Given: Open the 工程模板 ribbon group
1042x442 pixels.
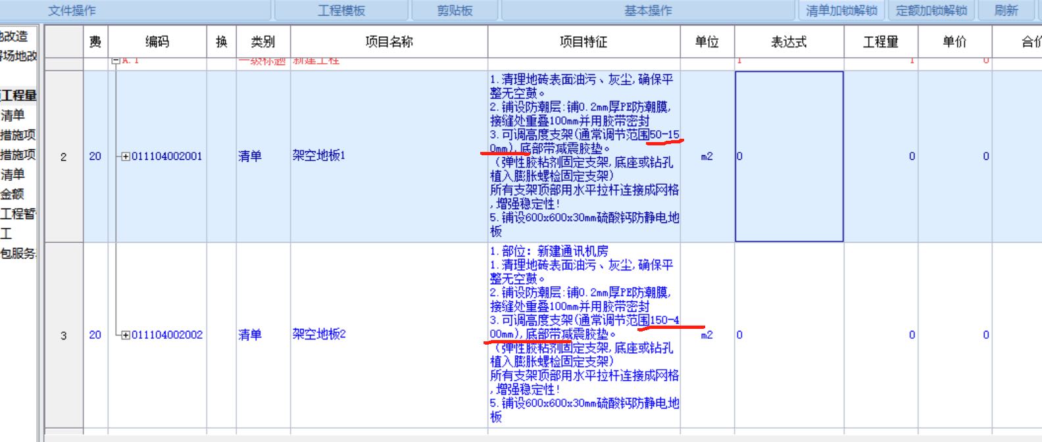Looking at the screenshot, I should click(341, 11).
